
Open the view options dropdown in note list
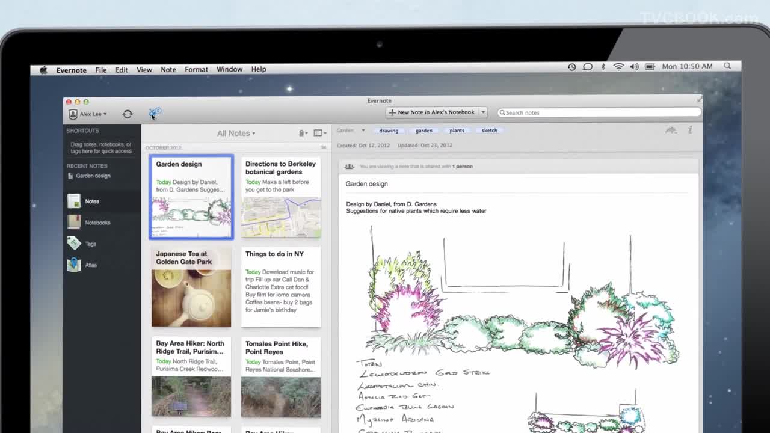320,133
